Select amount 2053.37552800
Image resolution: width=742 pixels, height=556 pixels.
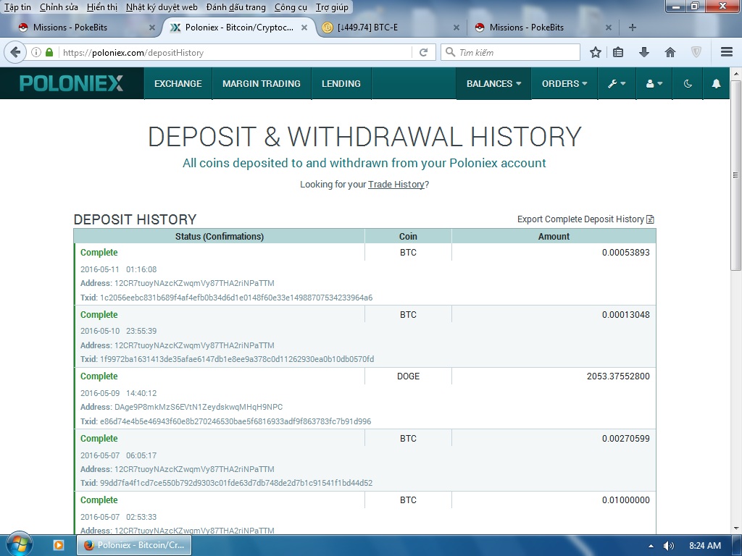[618, 376]
